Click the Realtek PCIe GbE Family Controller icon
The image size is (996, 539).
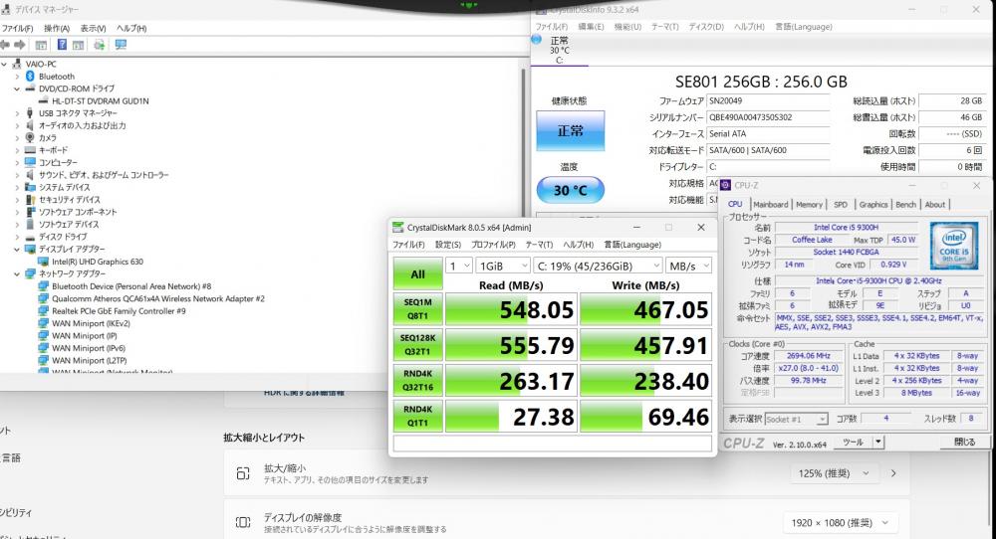[43, 310]
